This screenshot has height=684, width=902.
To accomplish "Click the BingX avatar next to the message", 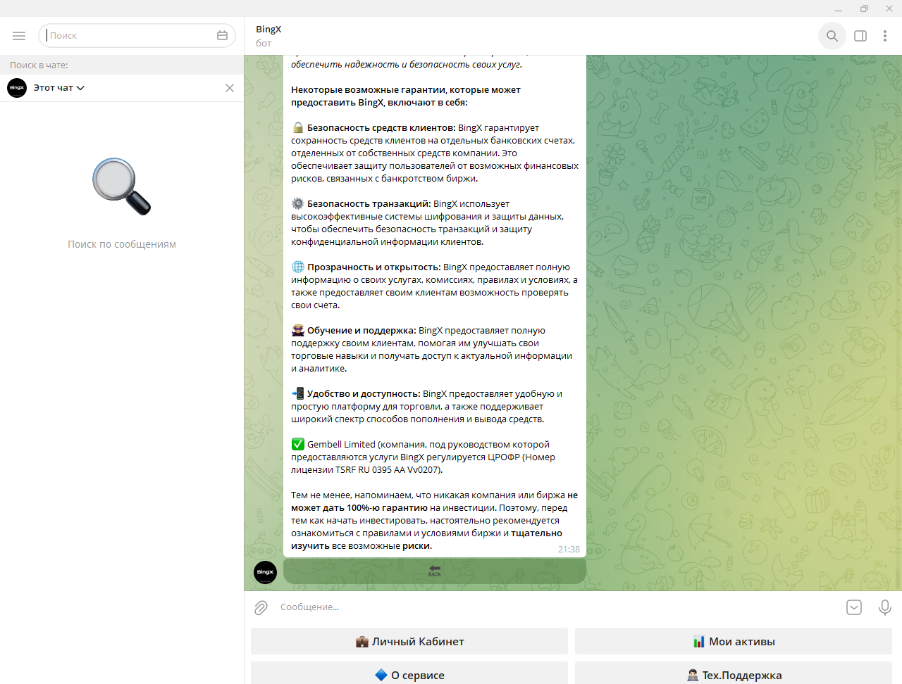I will pos(265,572).
